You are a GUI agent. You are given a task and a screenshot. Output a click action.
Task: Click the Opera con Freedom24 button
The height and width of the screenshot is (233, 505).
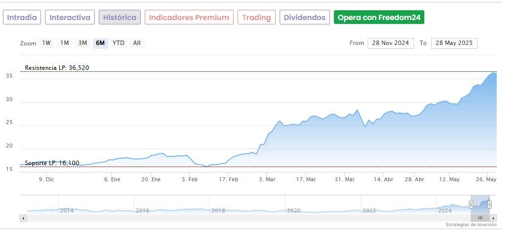pyautogui.click(x=379, y=18)
